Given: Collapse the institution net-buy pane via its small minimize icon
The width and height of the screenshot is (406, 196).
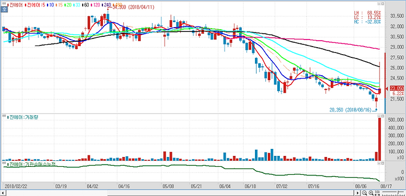Looking at the screenshot, I should tap(379, 164).
